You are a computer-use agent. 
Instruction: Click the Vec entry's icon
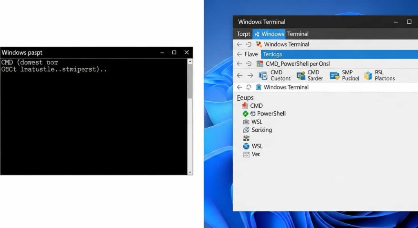[246, 154]
